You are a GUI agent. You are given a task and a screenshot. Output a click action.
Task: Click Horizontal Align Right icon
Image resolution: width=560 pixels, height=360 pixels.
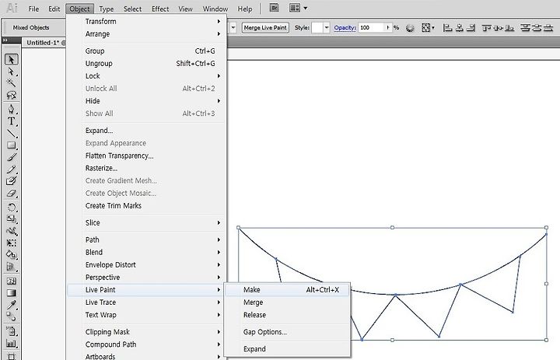pos(471,27)
